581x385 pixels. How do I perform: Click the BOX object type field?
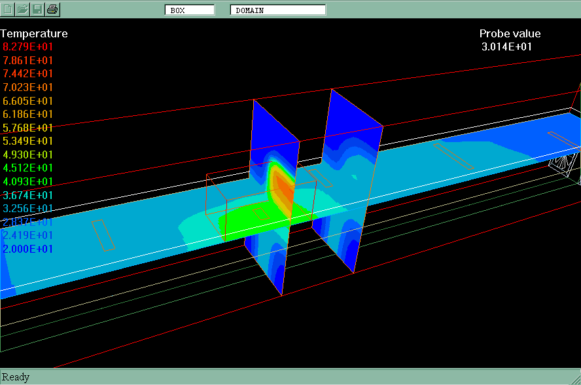click(x=190, y=10)
